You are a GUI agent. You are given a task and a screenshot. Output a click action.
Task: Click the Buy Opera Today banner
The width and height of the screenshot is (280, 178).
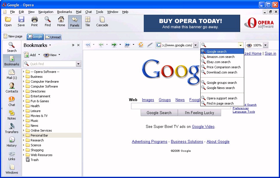[x=192, y=23]
